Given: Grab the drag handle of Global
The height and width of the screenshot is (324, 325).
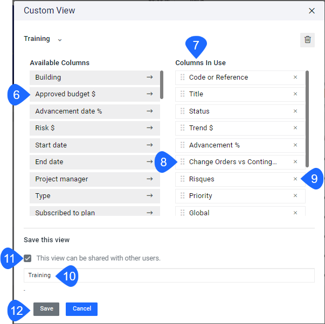Looking at the screenshot, I should 182,213.
